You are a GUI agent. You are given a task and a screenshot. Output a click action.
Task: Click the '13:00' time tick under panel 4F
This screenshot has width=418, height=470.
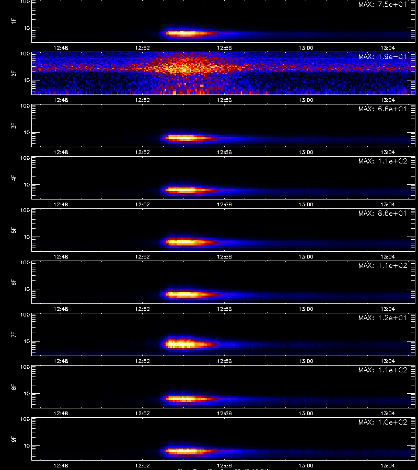point(306,204)
